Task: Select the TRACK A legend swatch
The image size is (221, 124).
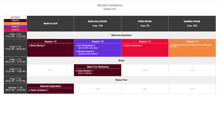Action: tap(15, 21)
